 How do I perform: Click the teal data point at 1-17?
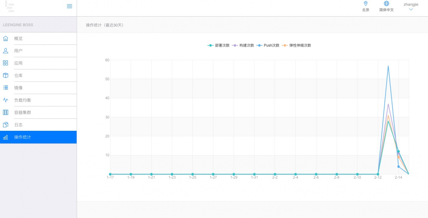click(x=110, y=174)
